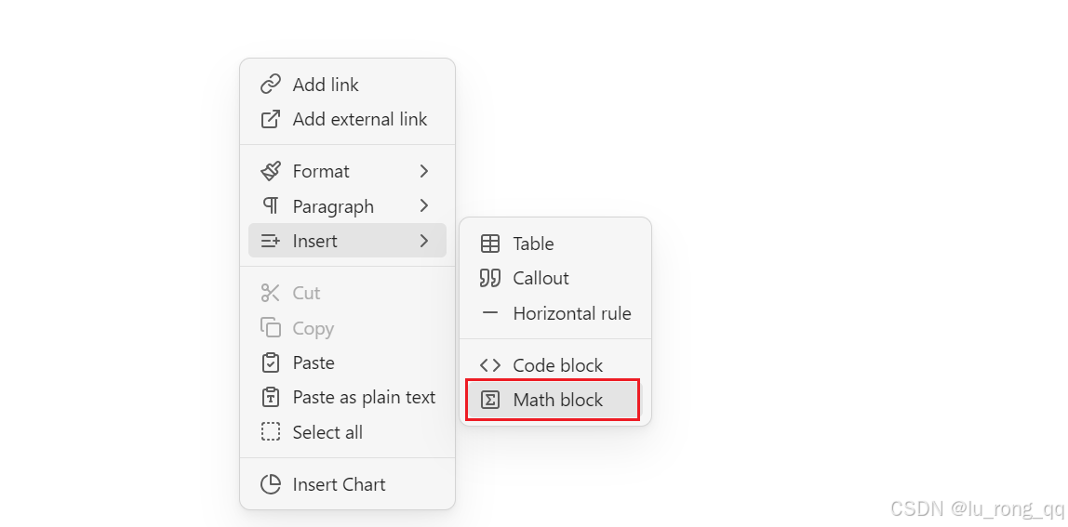
Task: Click the clipboard icon beside Paste
Action: coord(271,362)
